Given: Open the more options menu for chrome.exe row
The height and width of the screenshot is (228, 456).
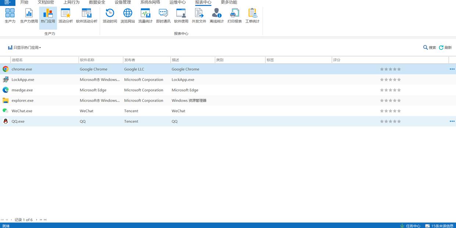Looking at the screenshot, I should pos(452,69).
